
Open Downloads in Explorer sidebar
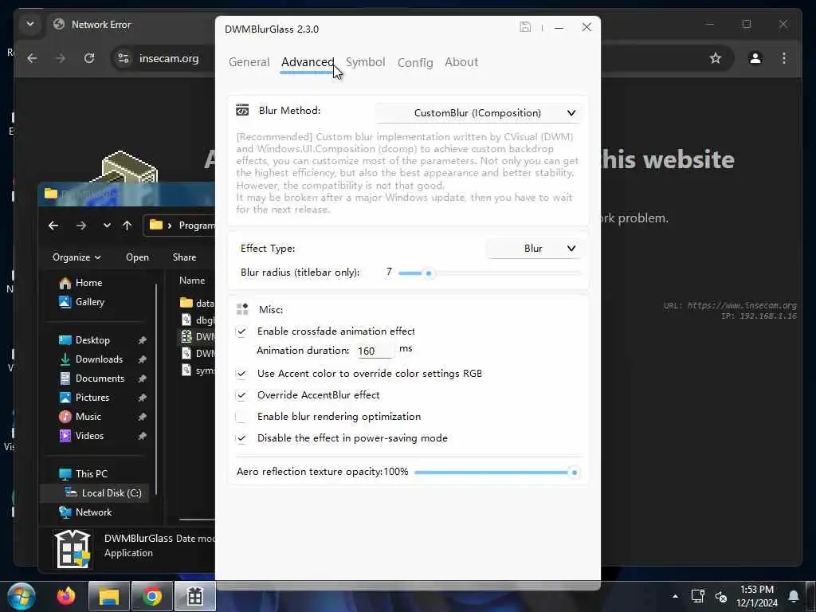tap(91, 359)
